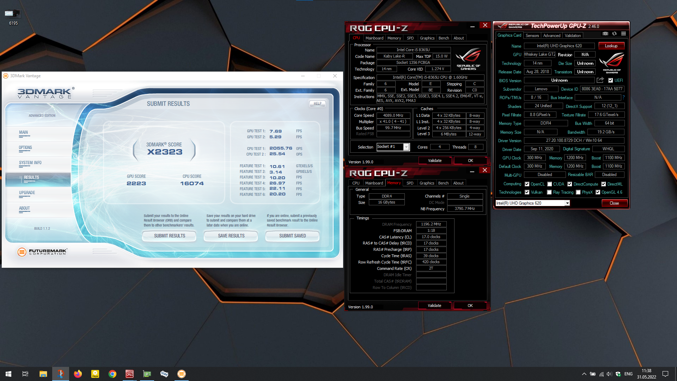
Task: Go to the MAIN section in 3DMark Vantage
Action: (x=23, y=133)
